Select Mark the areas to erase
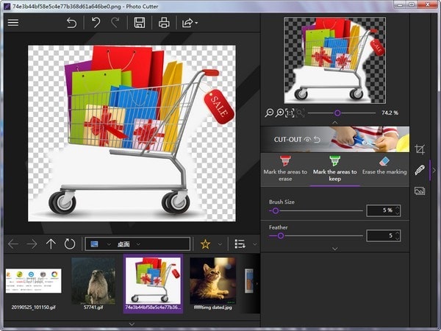The width and height of the screenshot is (441, 331). (x=284, y=166)
